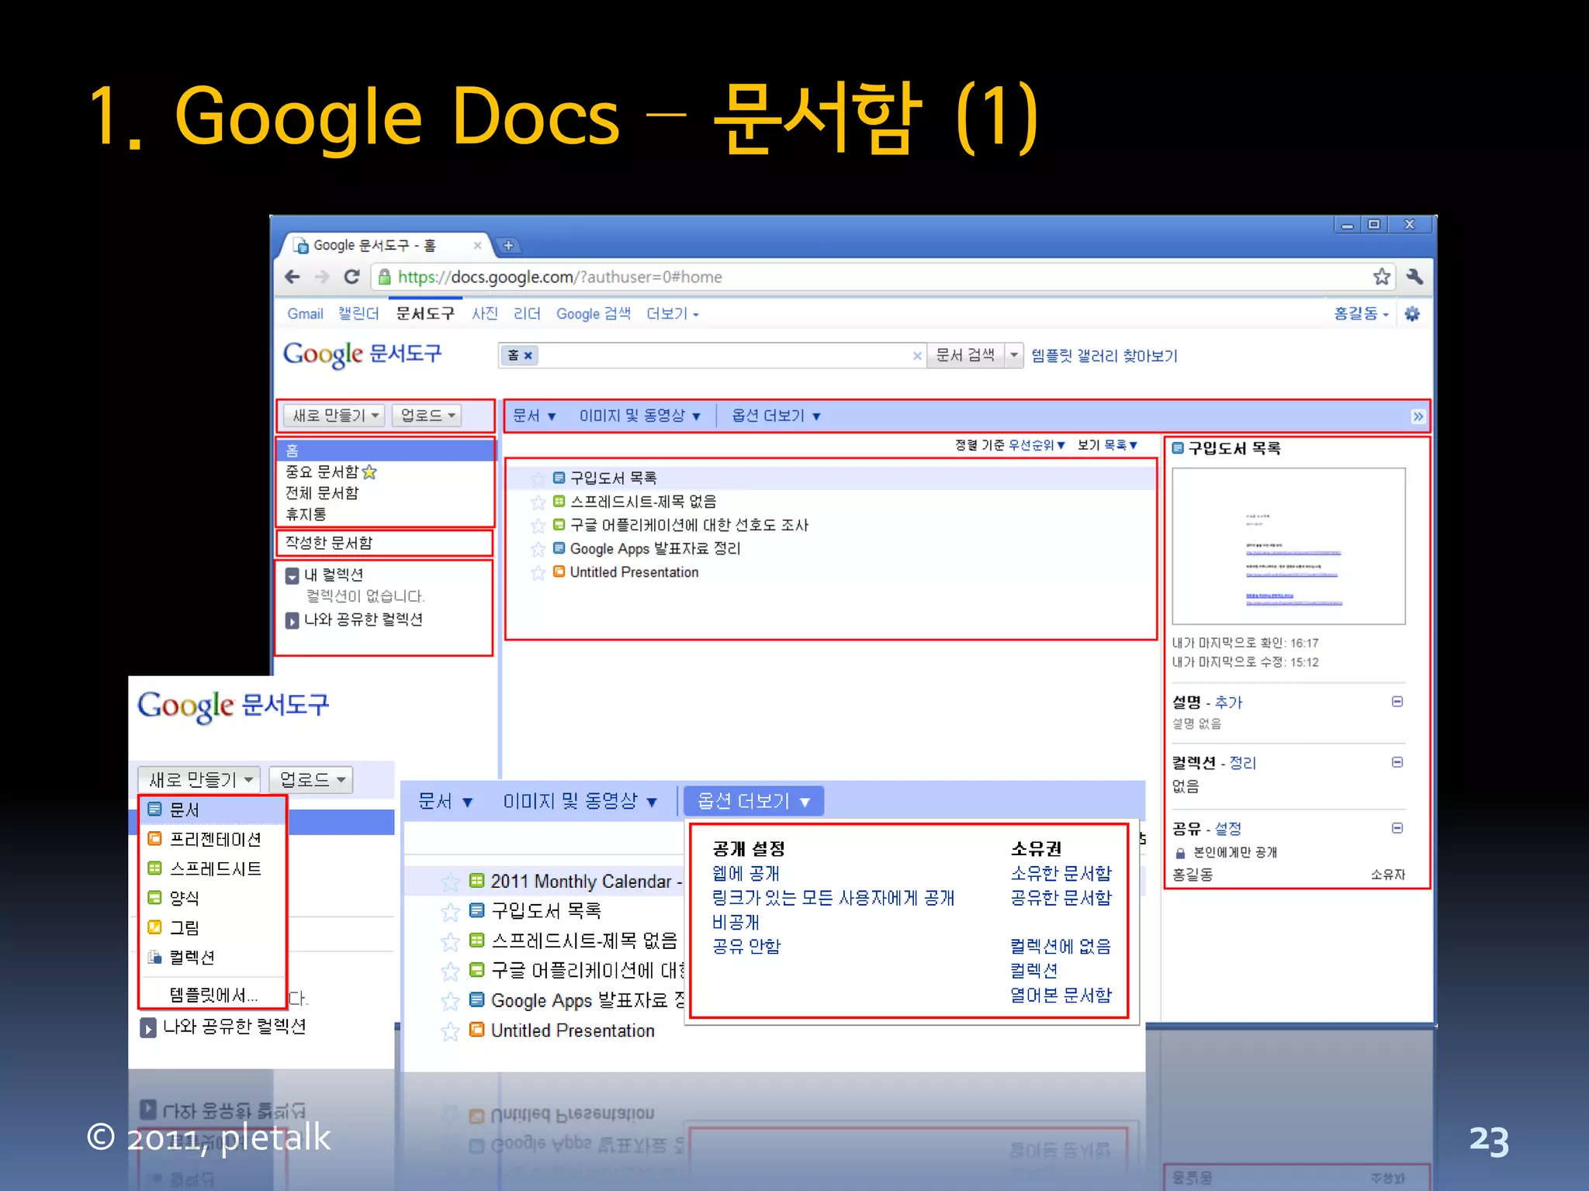Collapse the 공유 section in details pane

[1397, 828]
